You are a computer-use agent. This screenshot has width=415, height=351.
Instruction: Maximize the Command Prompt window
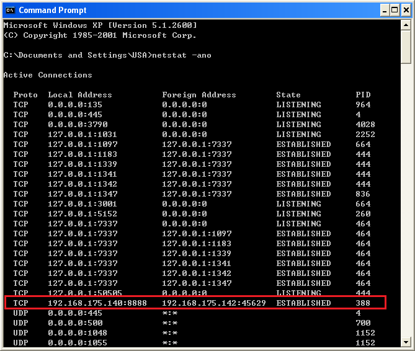pos(395,10)
